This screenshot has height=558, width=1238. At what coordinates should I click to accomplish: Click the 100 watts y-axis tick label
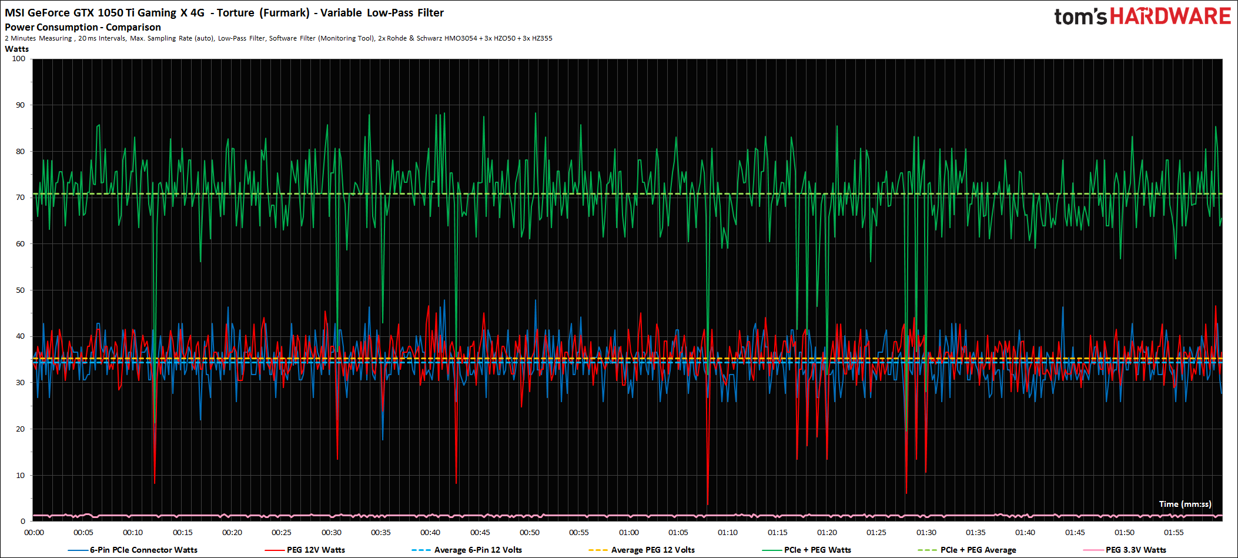[19, 59]
